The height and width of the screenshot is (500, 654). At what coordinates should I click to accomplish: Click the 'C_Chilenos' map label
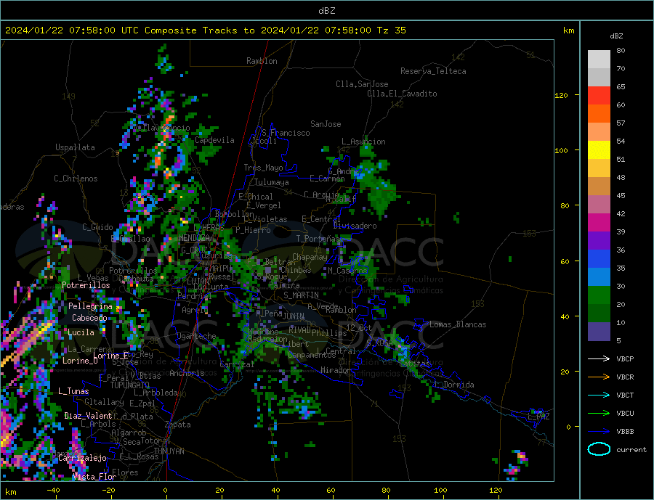(76, 179)
